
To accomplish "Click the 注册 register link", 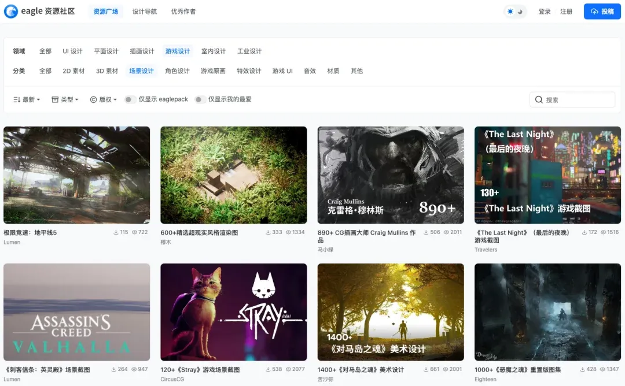I will pos(566,12).
